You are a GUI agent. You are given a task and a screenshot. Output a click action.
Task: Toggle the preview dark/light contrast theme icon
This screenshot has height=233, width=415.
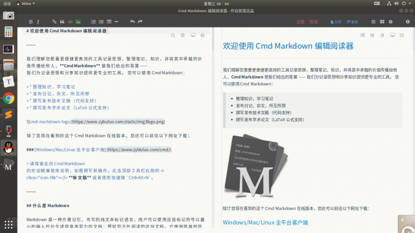point(382,35)
